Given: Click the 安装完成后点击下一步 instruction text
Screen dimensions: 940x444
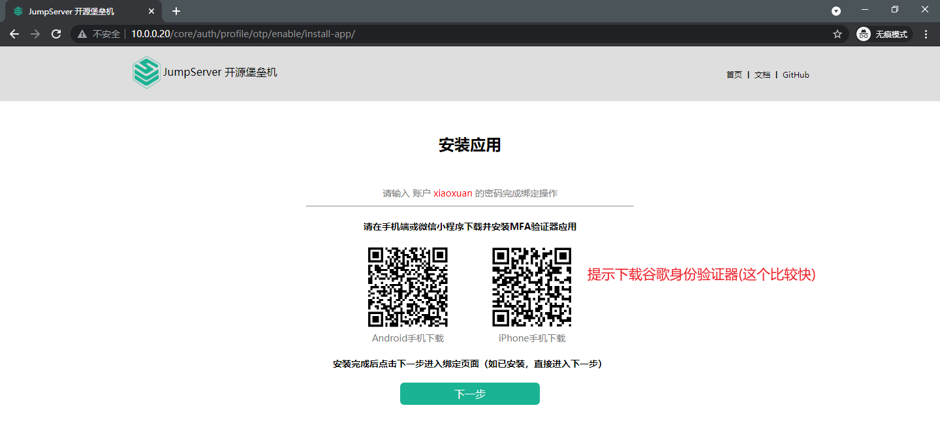Looking at the screenshot, I should (467, 364).
